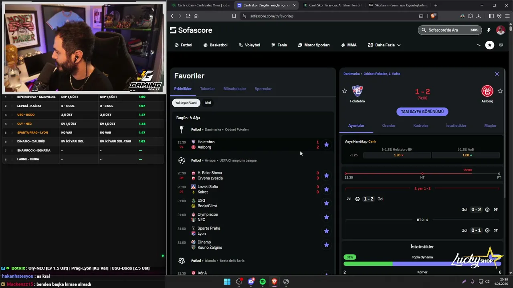Toggle the browser sidebar panel icon

click(x=491, y=16)
